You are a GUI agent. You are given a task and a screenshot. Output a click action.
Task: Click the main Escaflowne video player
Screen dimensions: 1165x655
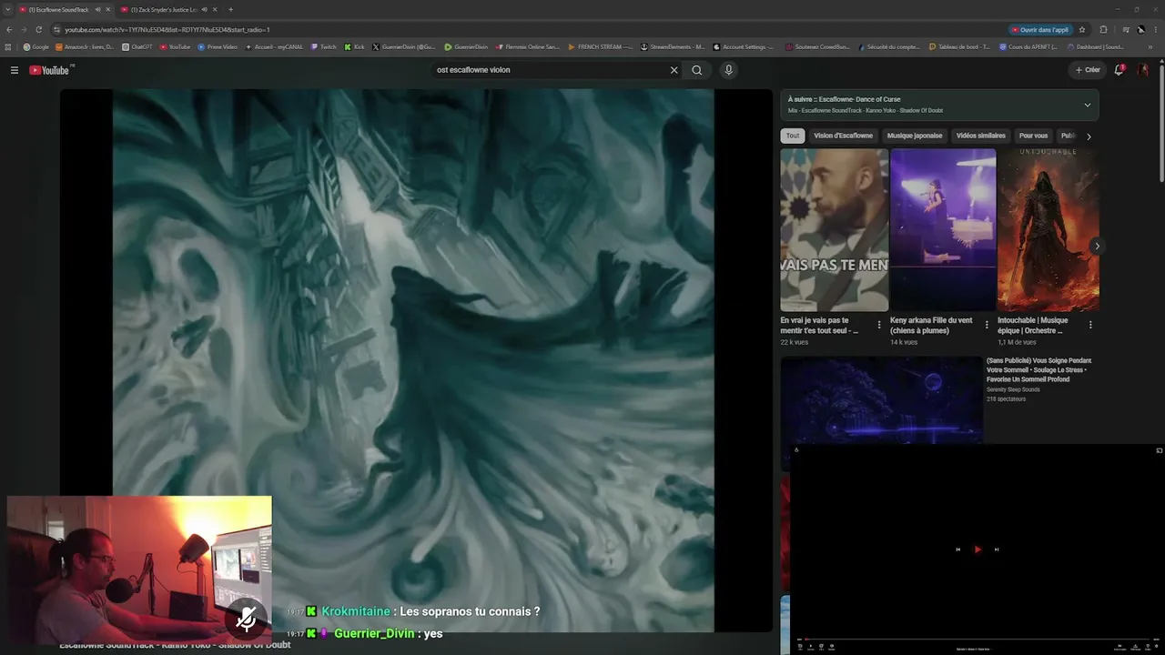(416, 360)
